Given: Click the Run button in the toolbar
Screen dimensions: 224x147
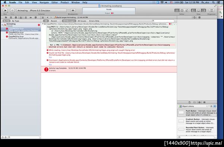Looking at the screenshot, I should (x=5, y=10).
